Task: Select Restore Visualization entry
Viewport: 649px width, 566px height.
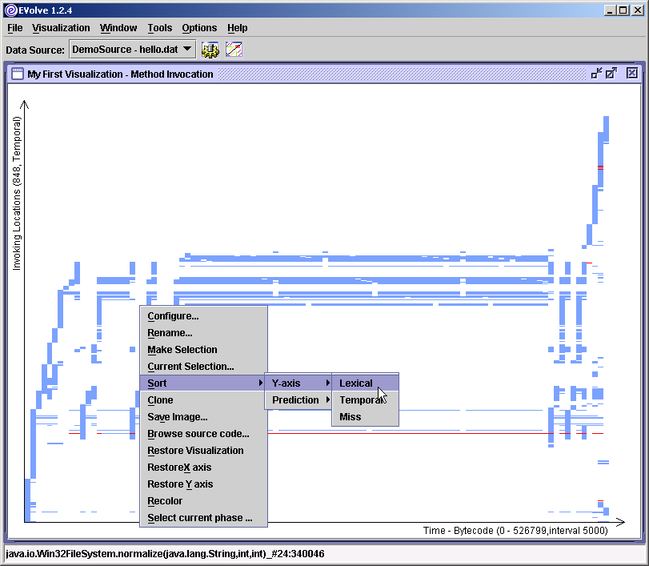Action: (203, 451)
